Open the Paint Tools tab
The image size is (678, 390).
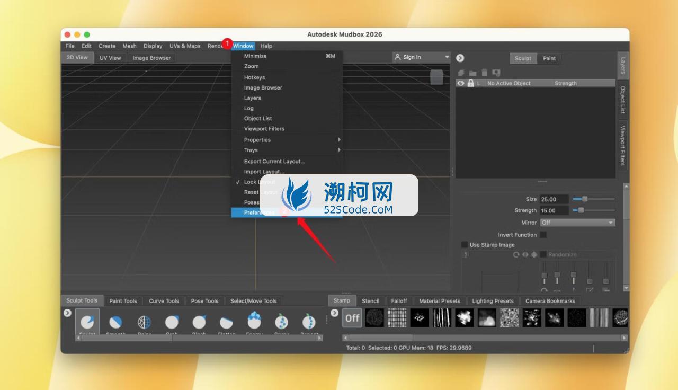[123, 301]
